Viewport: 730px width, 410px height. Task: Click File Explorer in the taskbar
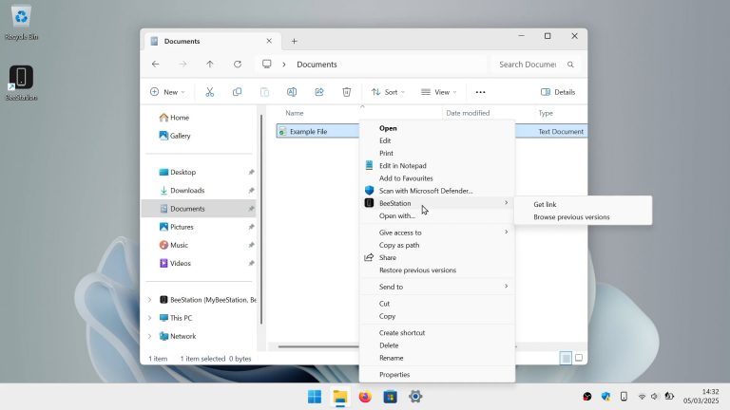pos(340,397)
